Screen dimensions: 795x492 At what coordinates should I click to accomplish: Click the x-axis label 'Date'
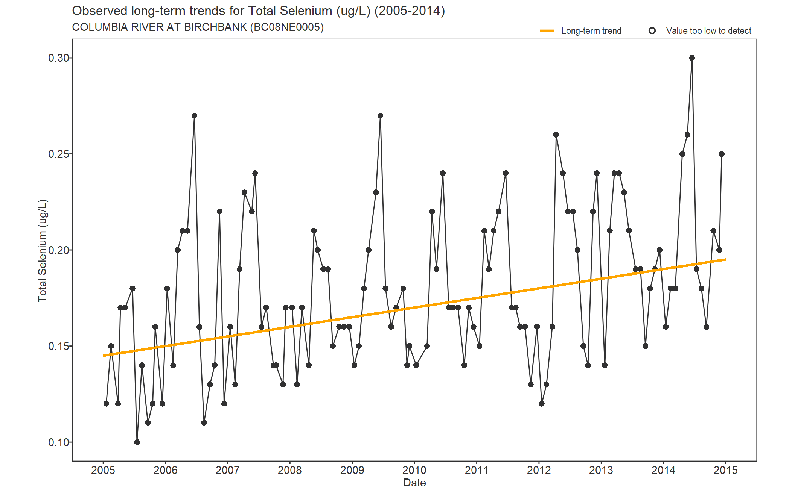point(414,483)
